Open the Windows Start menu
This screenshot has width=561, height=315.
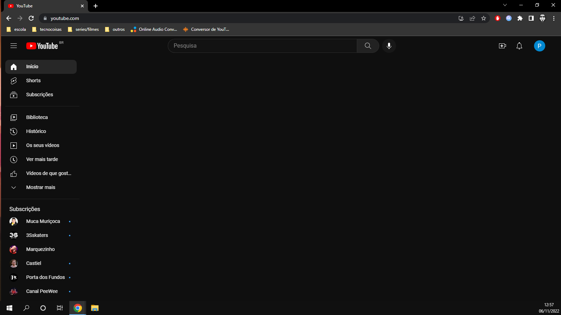[9, 308]
